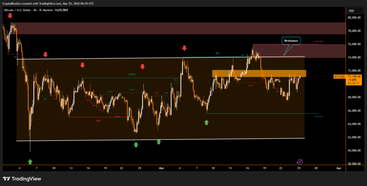Select the orange highlighted price zone
Screen dimensions: 367x186
tap(259, 73)
